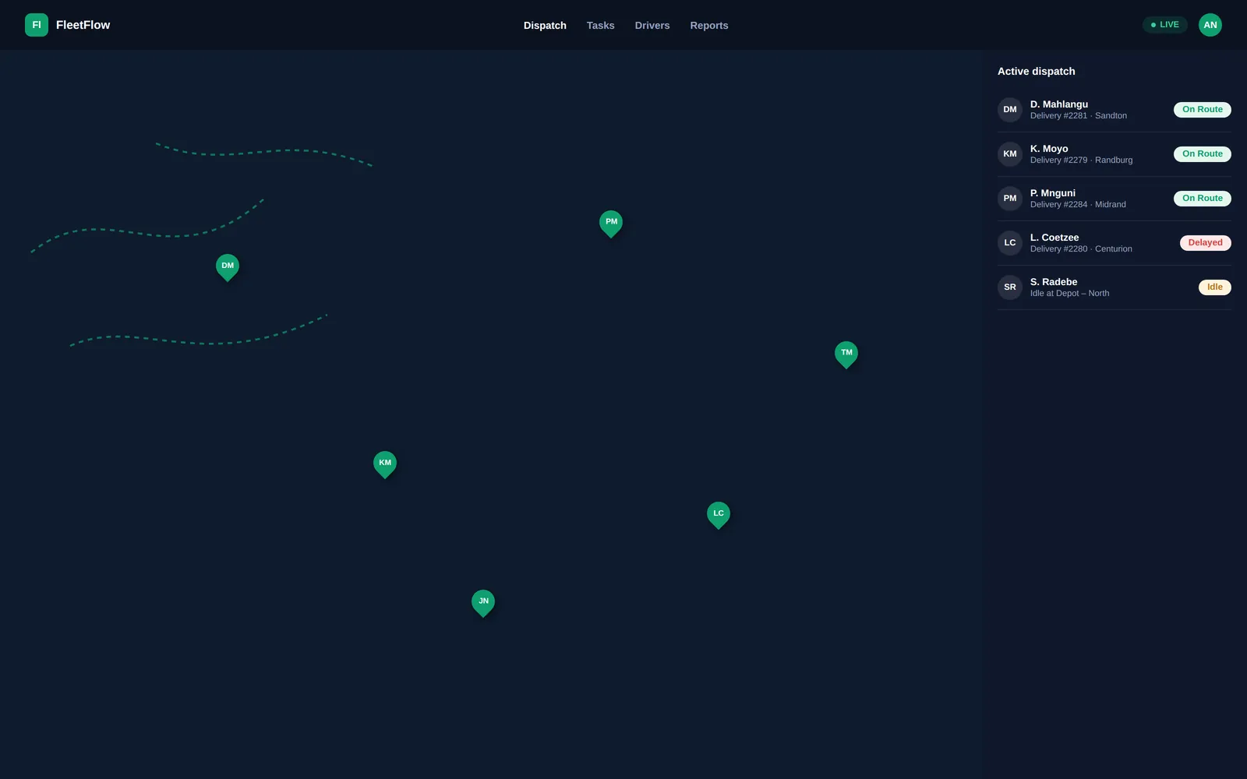Image resolution: width=1247 pixels, height=779 pixels.
Task: Click the LC avatar in dispatch list
Action: (1010, 243)
